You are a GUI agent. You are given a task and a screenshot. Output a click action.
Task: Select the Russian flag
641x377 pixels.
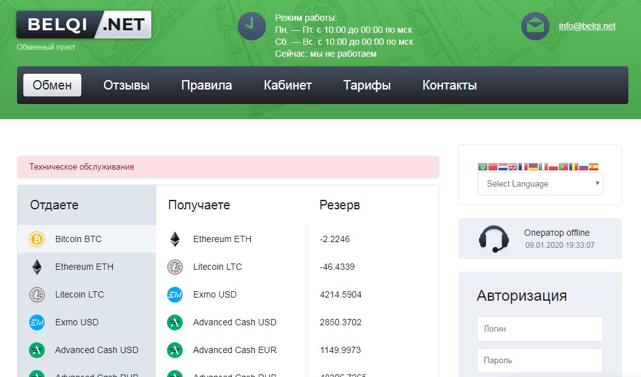(584, 167)
